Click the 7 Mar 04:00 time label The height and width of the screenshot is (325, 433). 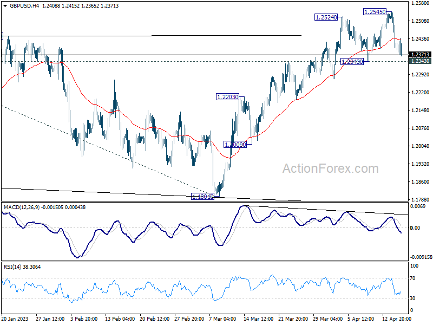pyautogui.click(x=222, y=318)
